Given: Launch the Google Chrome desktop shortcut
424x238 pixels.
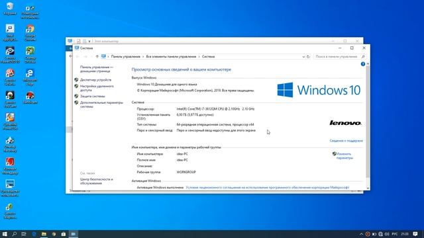Looking at the screenshot, I should point(30,32).
